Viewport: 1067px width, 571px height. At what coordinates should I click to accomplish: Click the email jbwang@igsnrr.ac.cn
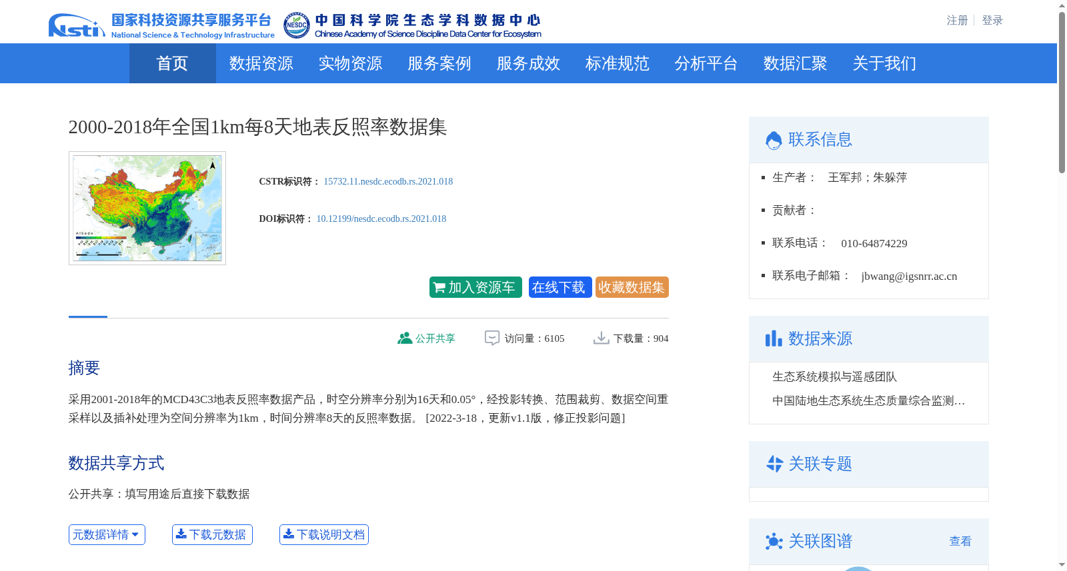tap(909, 277)
